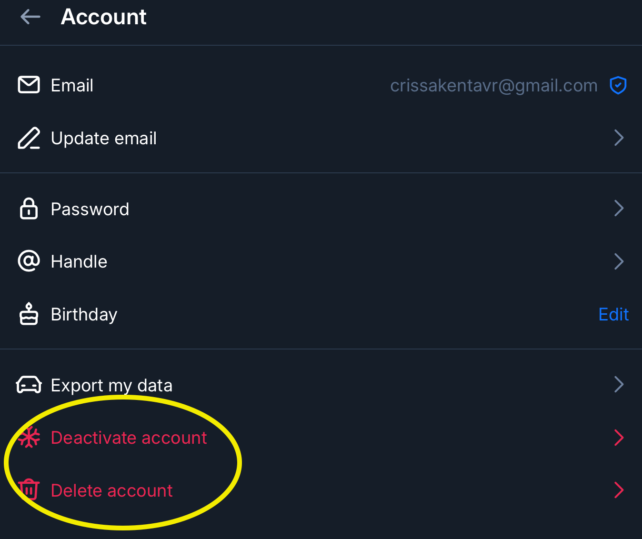This screenshot has width=642, height=539.
Task: Click the pencil Update email icon
Action: 29,138
